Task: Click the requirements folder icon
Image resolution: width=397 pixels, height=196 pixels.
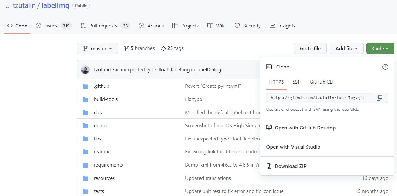Action: [x=85, y=165]
